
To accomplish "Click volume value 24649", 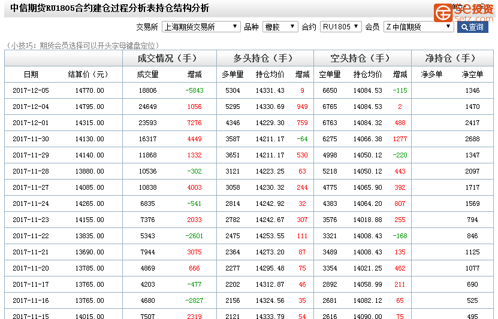I will pyautogui.click(x=147, y=107).
